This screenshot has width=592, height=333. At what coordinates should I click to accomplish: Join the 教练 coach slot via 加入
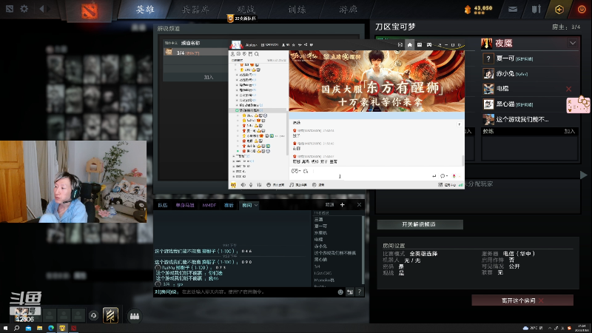[x=569, y=132]
